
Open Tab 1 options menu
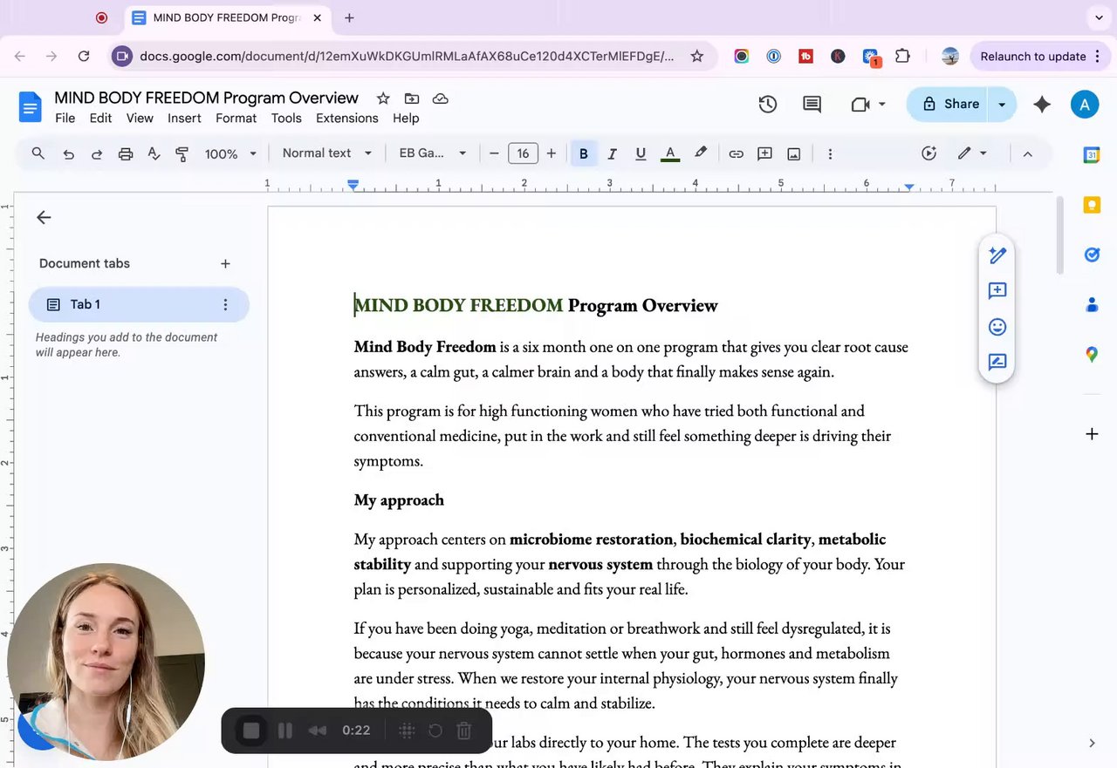pos(225,305)
